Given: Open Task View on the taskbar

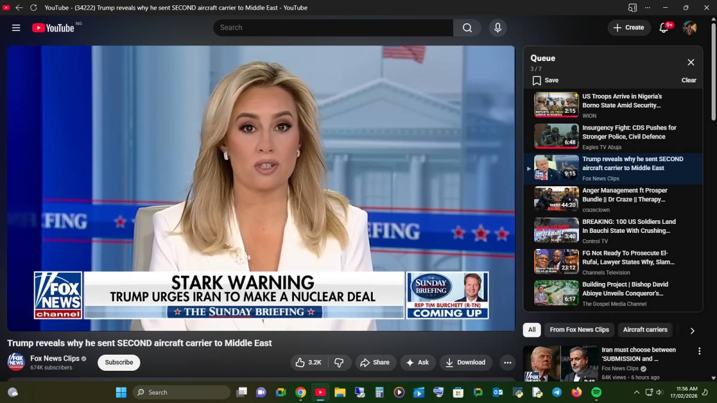Looking at the screenshot, I should (x=241, y=392).
